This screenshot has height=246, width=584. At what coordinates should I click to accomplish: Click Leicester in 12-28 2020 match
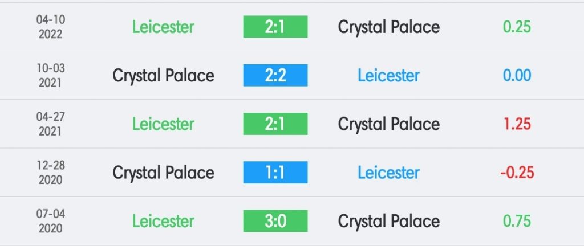point(389,173)
